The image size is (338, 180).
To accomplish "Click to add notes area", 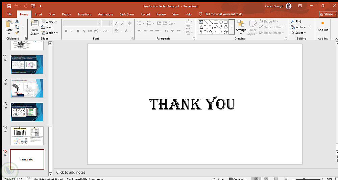I will pos(71,172).
